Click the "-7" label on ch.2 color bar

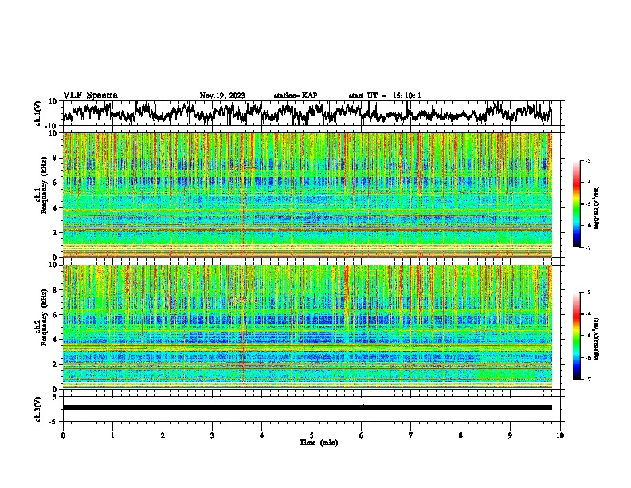point(587,379)
